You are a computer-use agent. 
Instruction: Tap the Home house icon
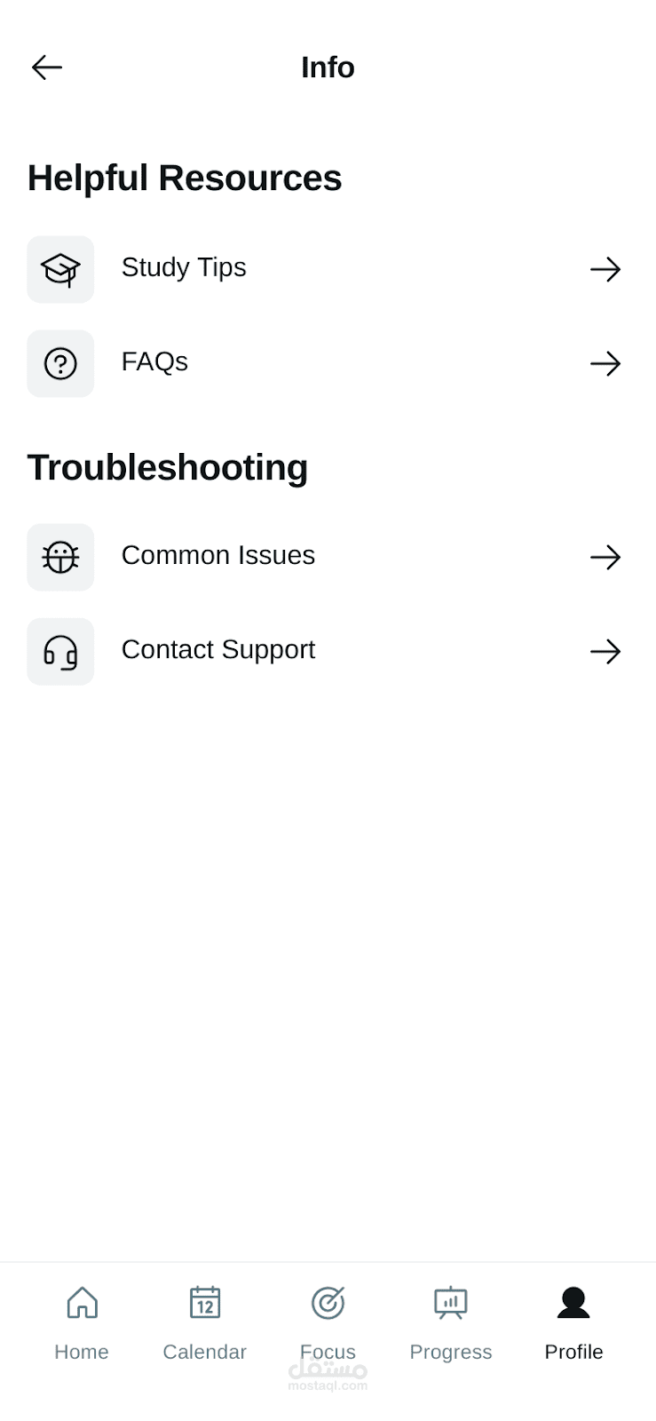pyautogui.click(x=82, y=1303)
